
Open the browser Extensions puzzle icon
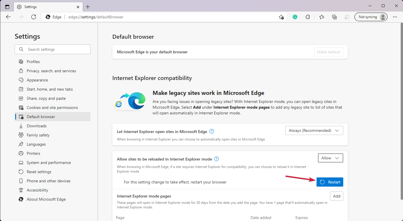tap(308, 17)
